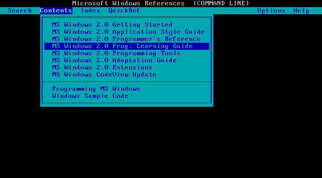The image size is (322, 178).
Task: Close the open Contents menu
Action: [56, 11]
